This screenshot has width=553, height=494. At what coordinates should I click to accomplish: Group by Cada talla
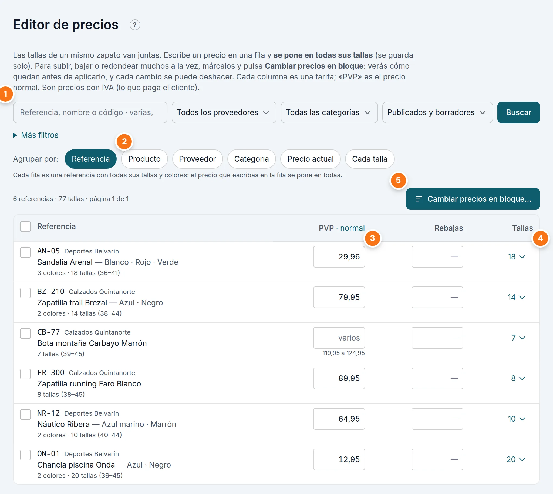[x=369, y=159]
